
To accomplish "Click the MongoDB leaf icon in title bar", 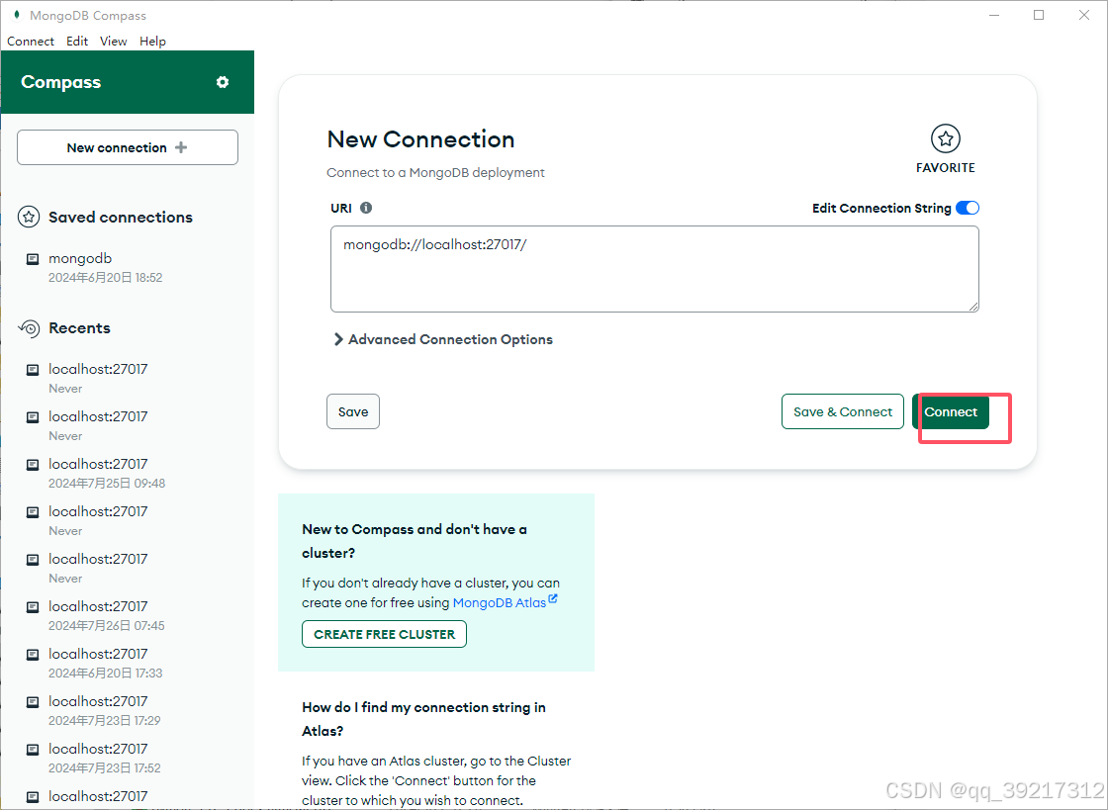I will [16, 15].
